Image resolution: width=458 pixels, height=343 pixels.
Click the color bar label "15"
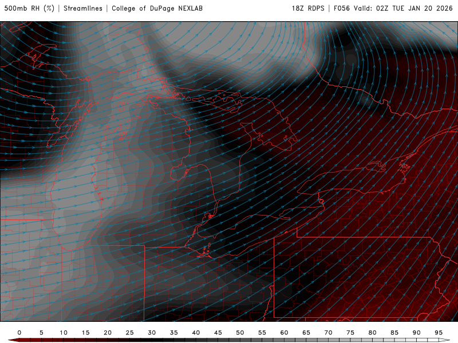pos(85,333)
